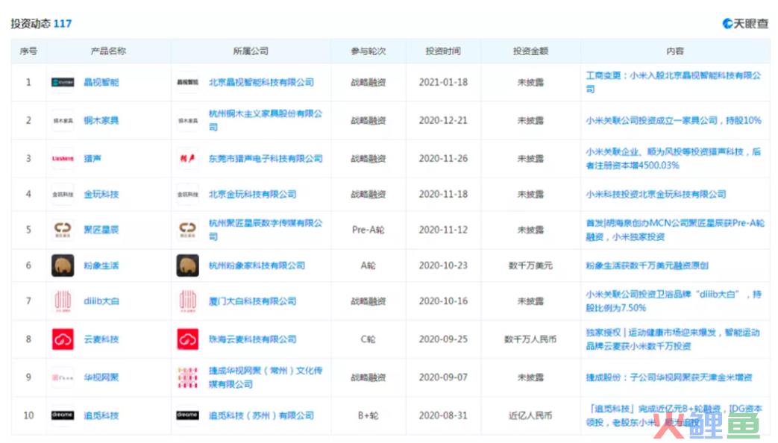The image size is (778, 443).
Task: Click the 东莞市猎声电子 company logo icon
Action: [187, 159]
